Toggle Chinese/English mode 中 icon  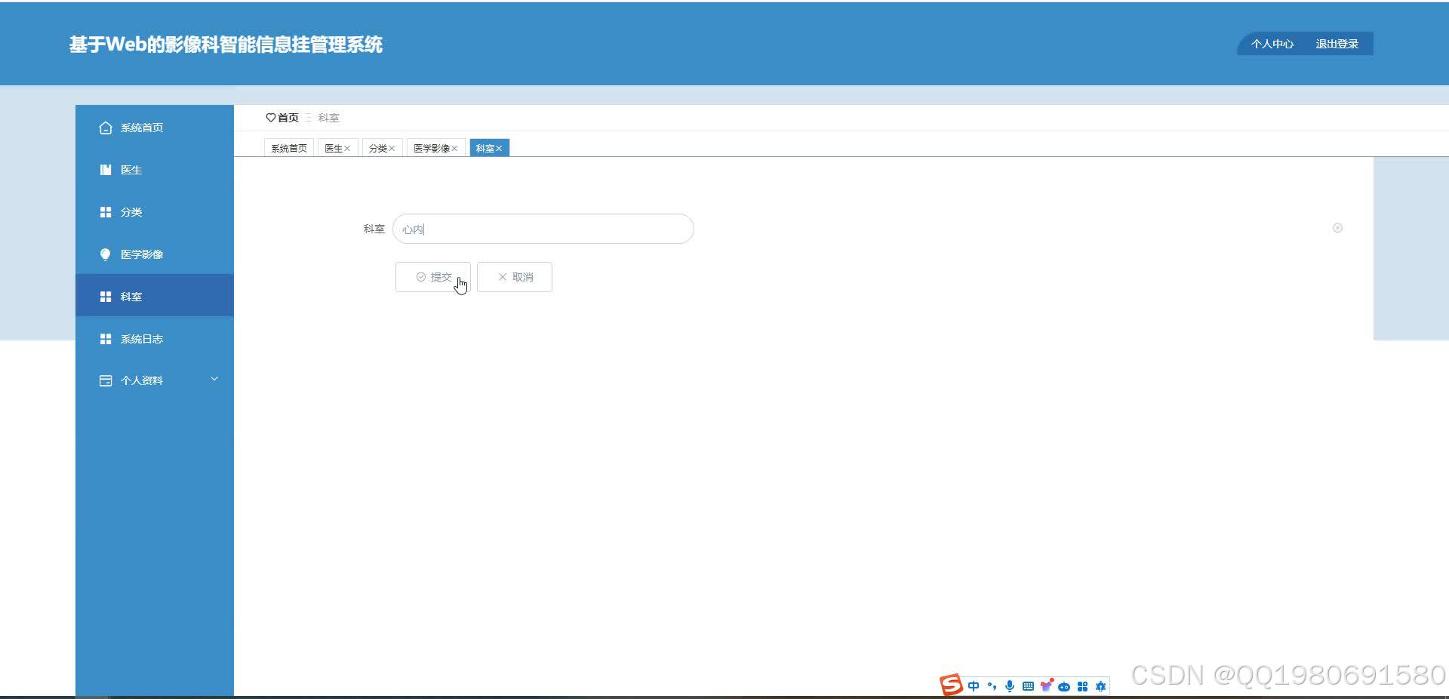click(974, 686)
